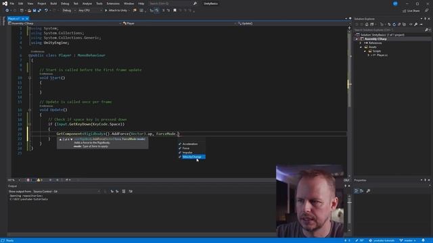Open the Debug menu
433x243 pixels.
[x=65, y=3]
